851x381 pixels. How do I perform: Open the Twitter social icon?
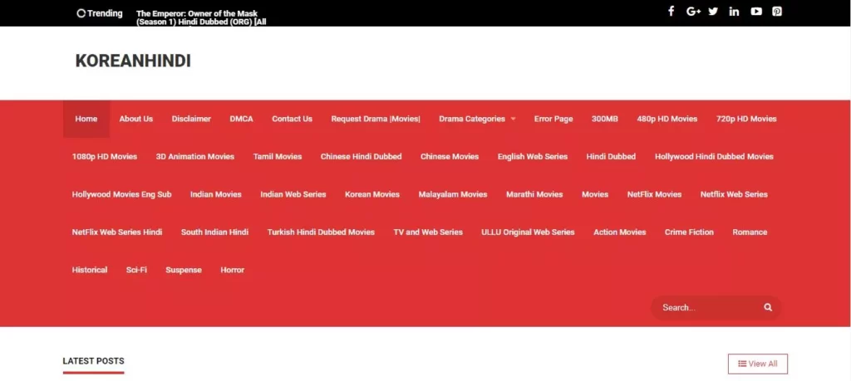coord(713,12)
